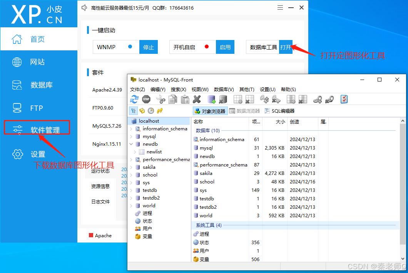Click scrollbar down arrow in object list

[403, 259]
